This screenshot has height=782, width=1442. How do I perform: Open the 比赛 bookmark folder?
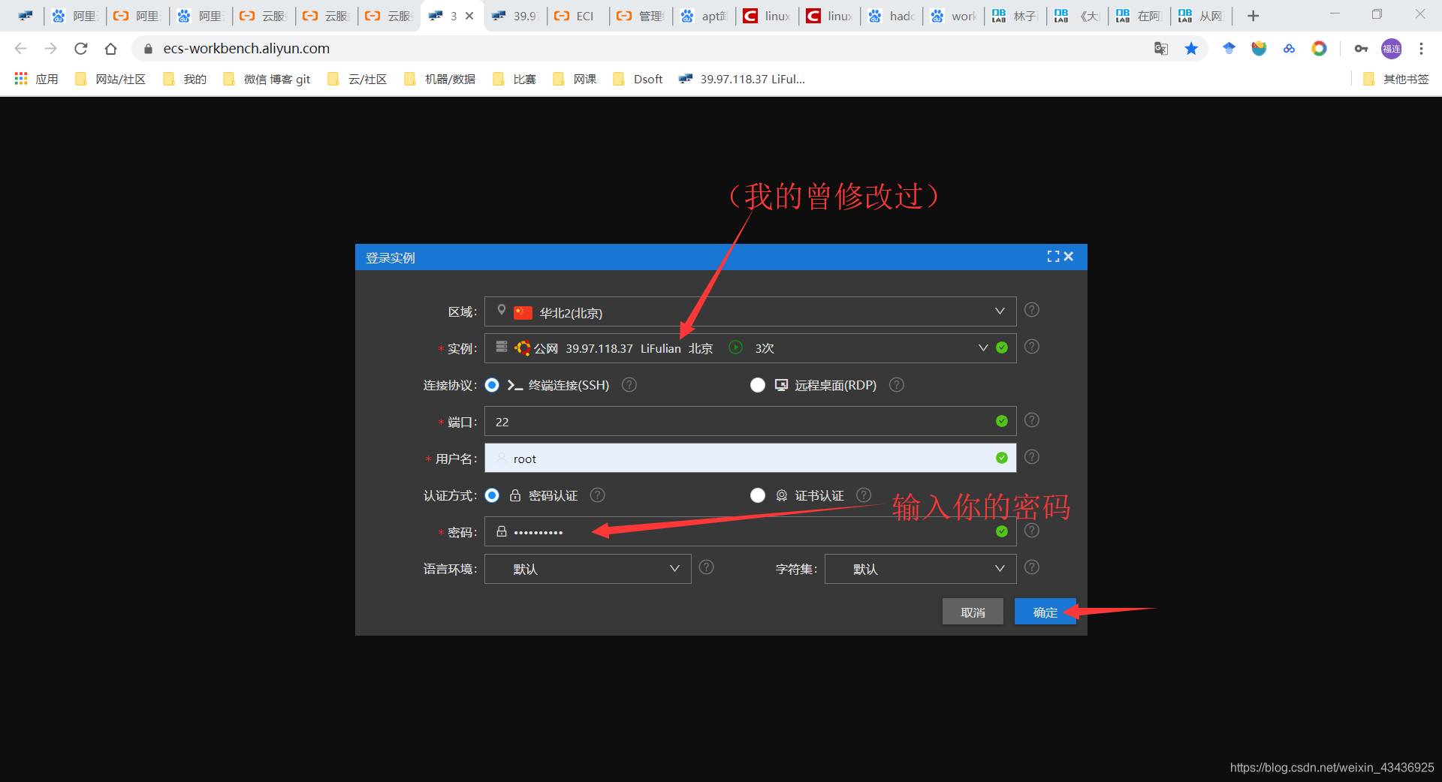514,79
